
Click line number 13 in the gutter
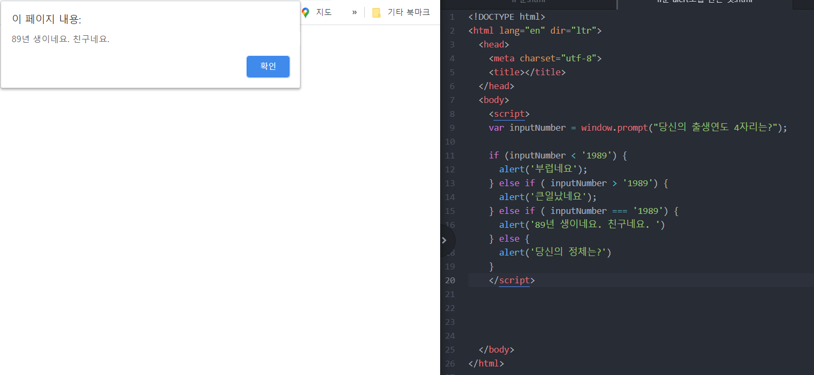(x=450, y=183)
